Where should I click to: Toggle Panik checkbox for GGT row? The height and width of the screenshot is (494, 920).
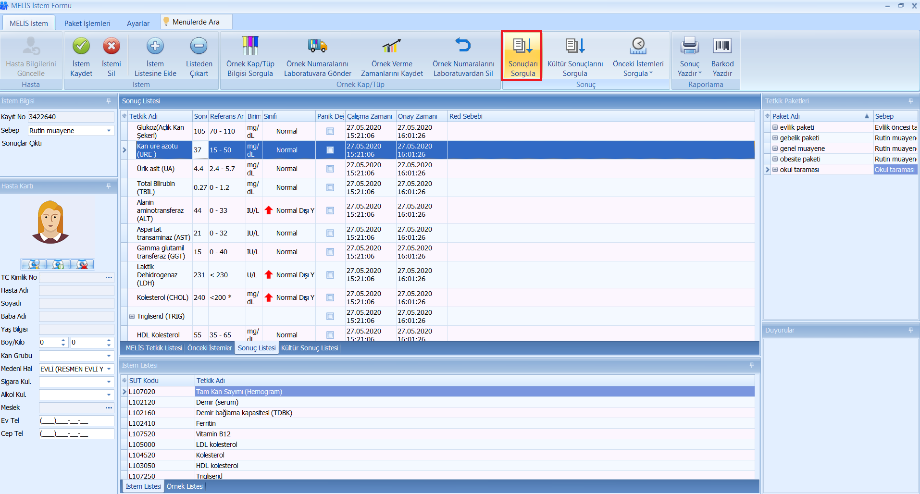[330, 252]
